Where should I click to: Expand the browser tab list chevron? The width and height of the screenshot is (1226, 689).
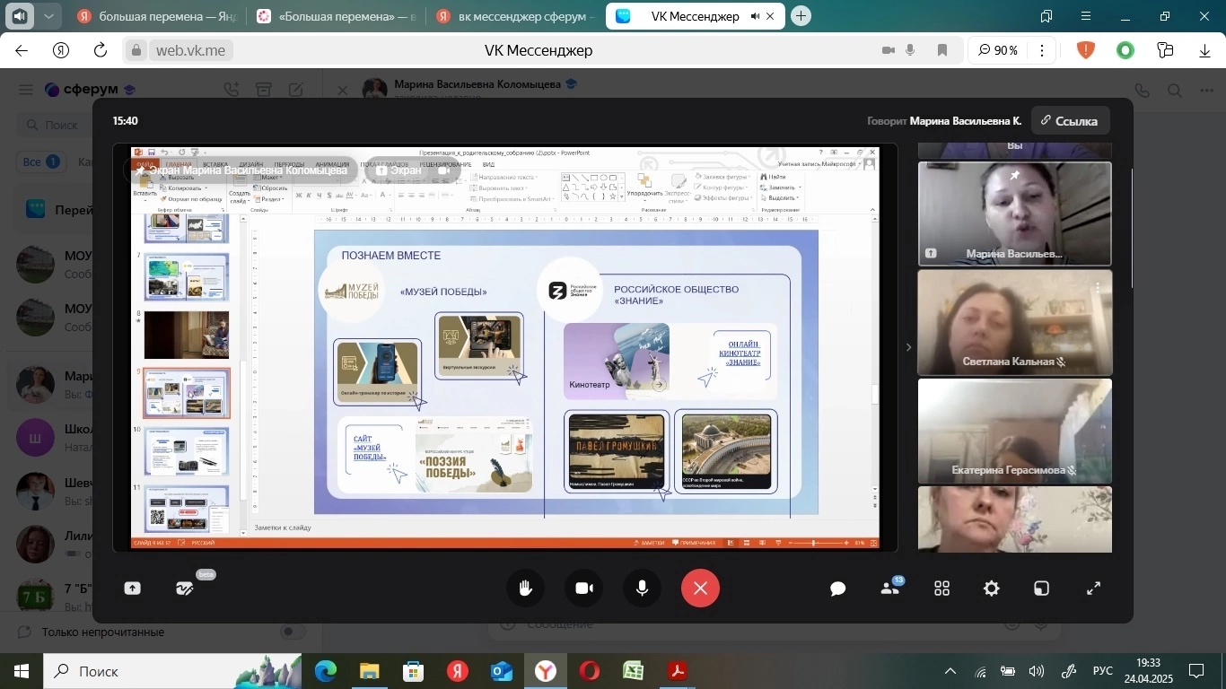[x=48, y=16]
